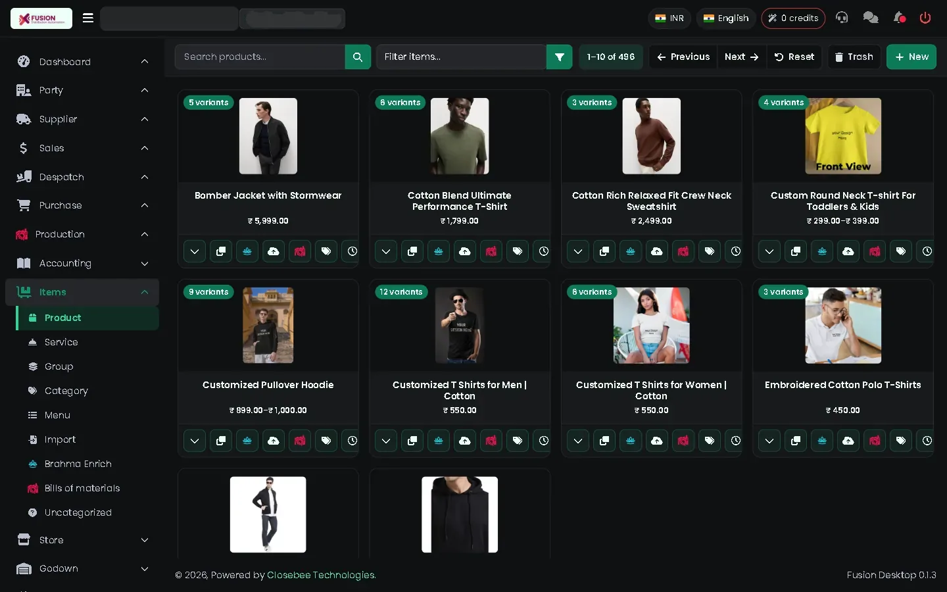
Task: Click cloud upload icon on Cotton Blend T-Shirt
Action: coord(465,251)
